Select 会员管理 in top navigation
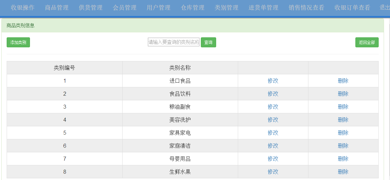 [125, 8]
